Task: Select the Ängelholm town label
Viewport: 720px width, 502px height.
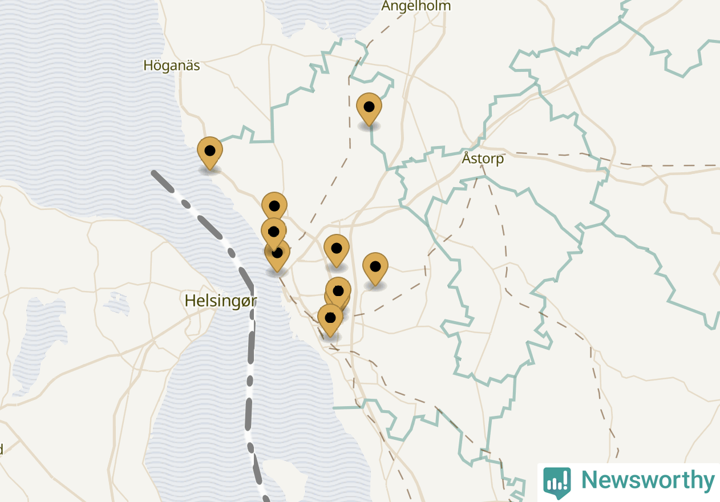Action: (416, 6)
